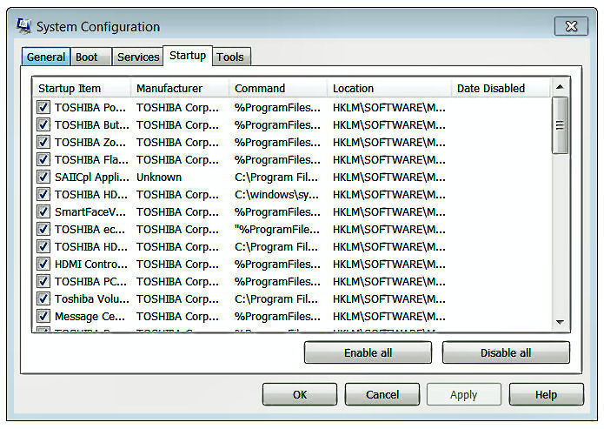The width and height of the screenshot is (604, 429).
Task: Click the Location column header
Action: click(x=389, y=88)
